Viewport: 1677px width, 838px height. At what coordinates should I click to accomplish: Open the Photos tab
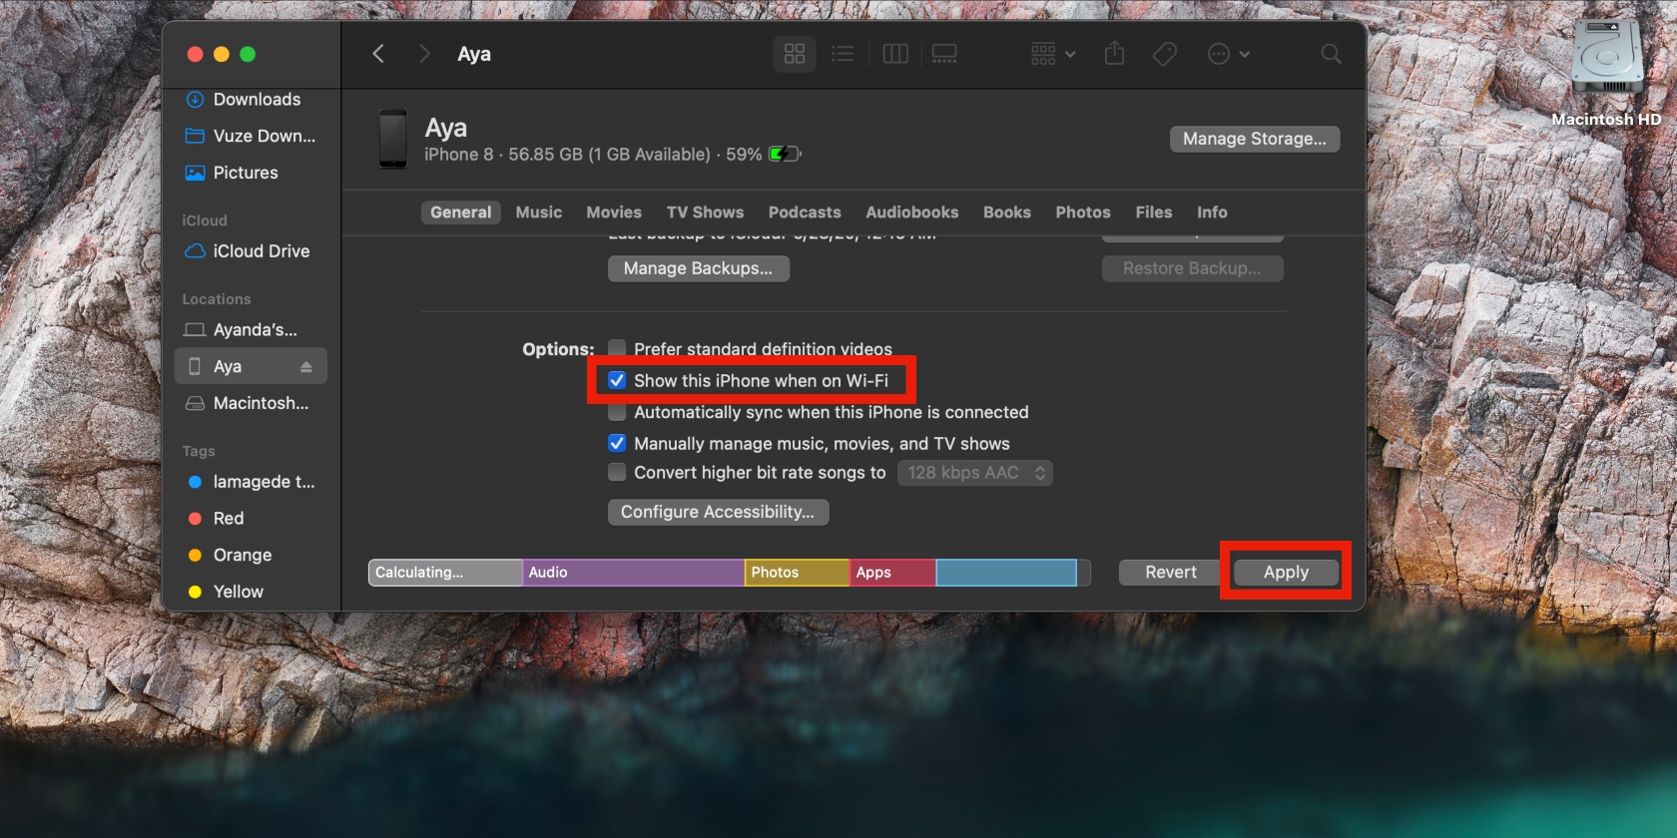tap(1083, 212)
